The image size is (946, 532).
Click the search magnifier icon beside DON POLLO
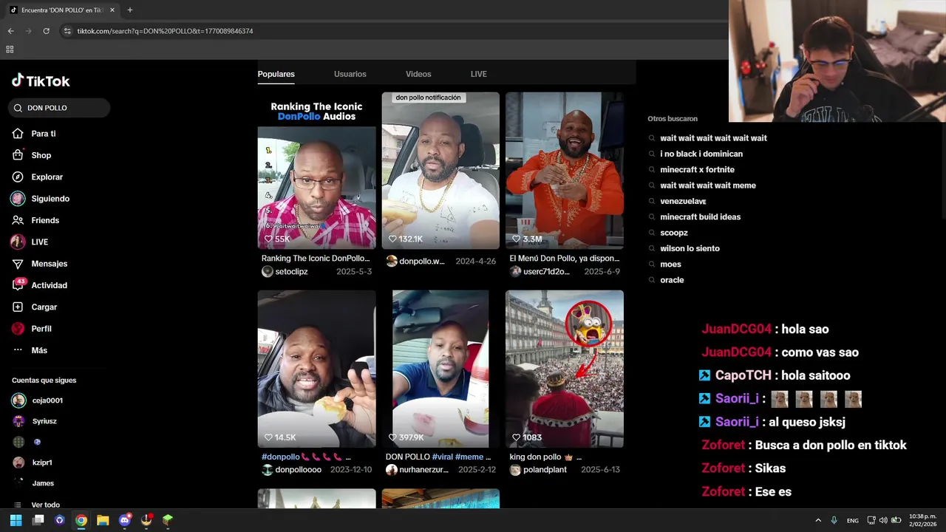pyautogui.click(x=18, y=108)
